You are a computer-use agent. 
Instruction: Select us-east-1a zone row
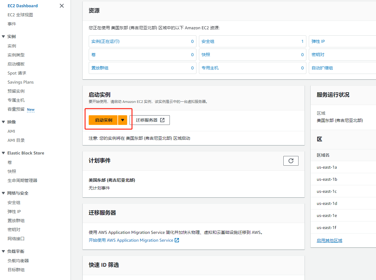tap(343, 167)
